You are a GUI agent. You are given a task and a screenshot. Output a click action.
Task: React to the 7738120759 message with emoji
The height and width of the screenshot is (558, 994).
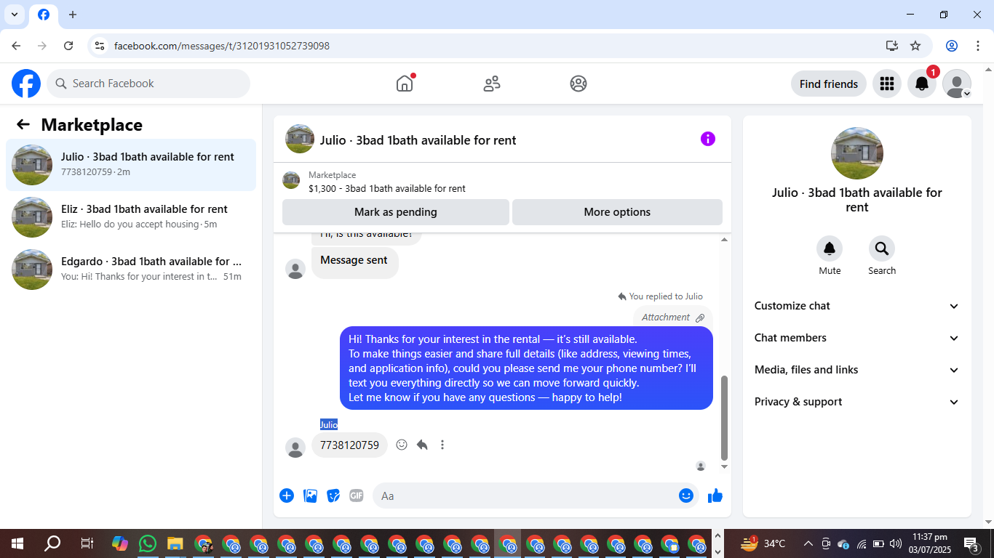pyautogui.click(x=402, y=445)
